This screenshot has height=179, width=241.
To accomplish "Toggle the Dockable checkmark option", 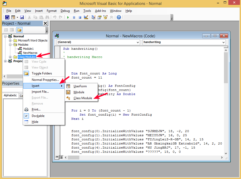I will [38, 116].
